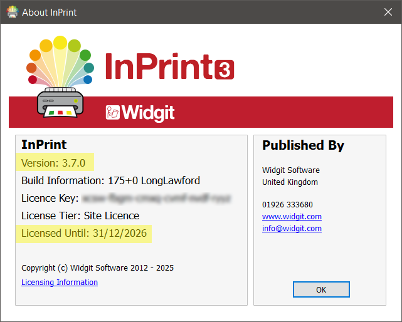Click 'License Tier: Site Licence' line
This screenshot has width=402, height=322.
[80, 216]
